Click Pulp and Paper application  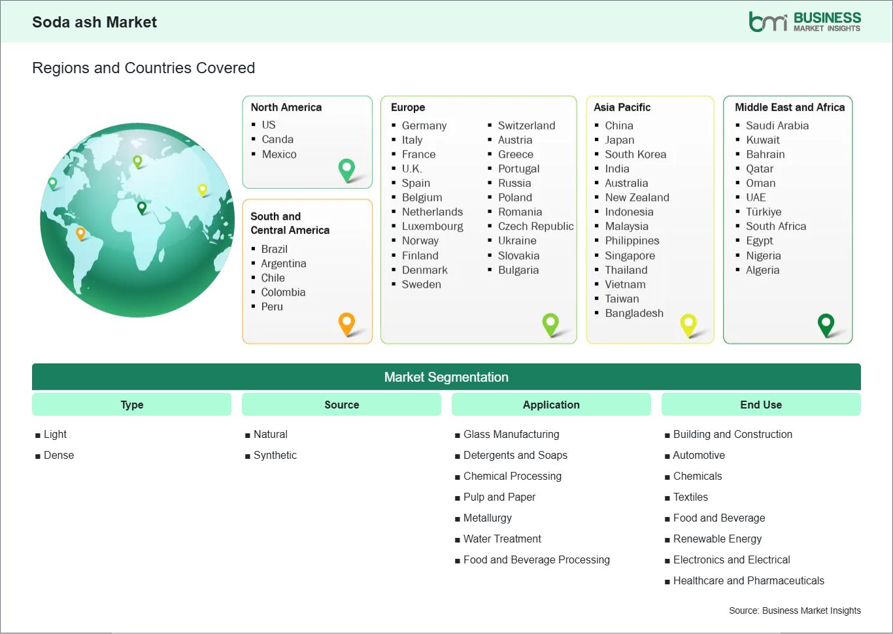[x=499, y=497]
